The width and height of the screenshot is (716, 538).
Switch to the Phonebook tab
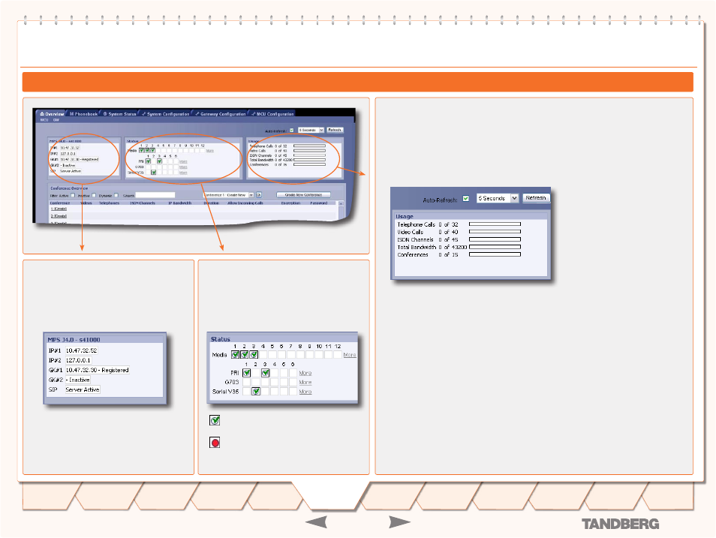83,114
